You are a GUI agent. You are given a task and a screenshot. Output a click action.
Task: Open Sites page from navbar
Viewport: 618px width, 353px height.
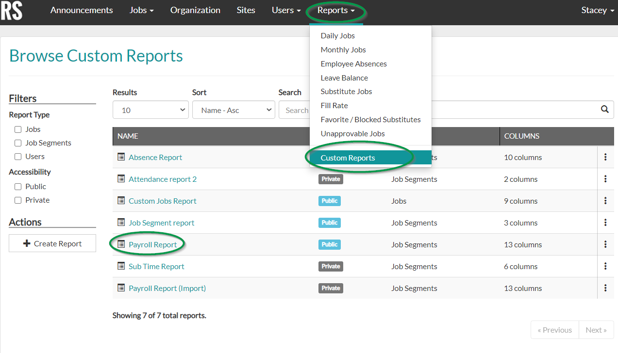point(246,10)
